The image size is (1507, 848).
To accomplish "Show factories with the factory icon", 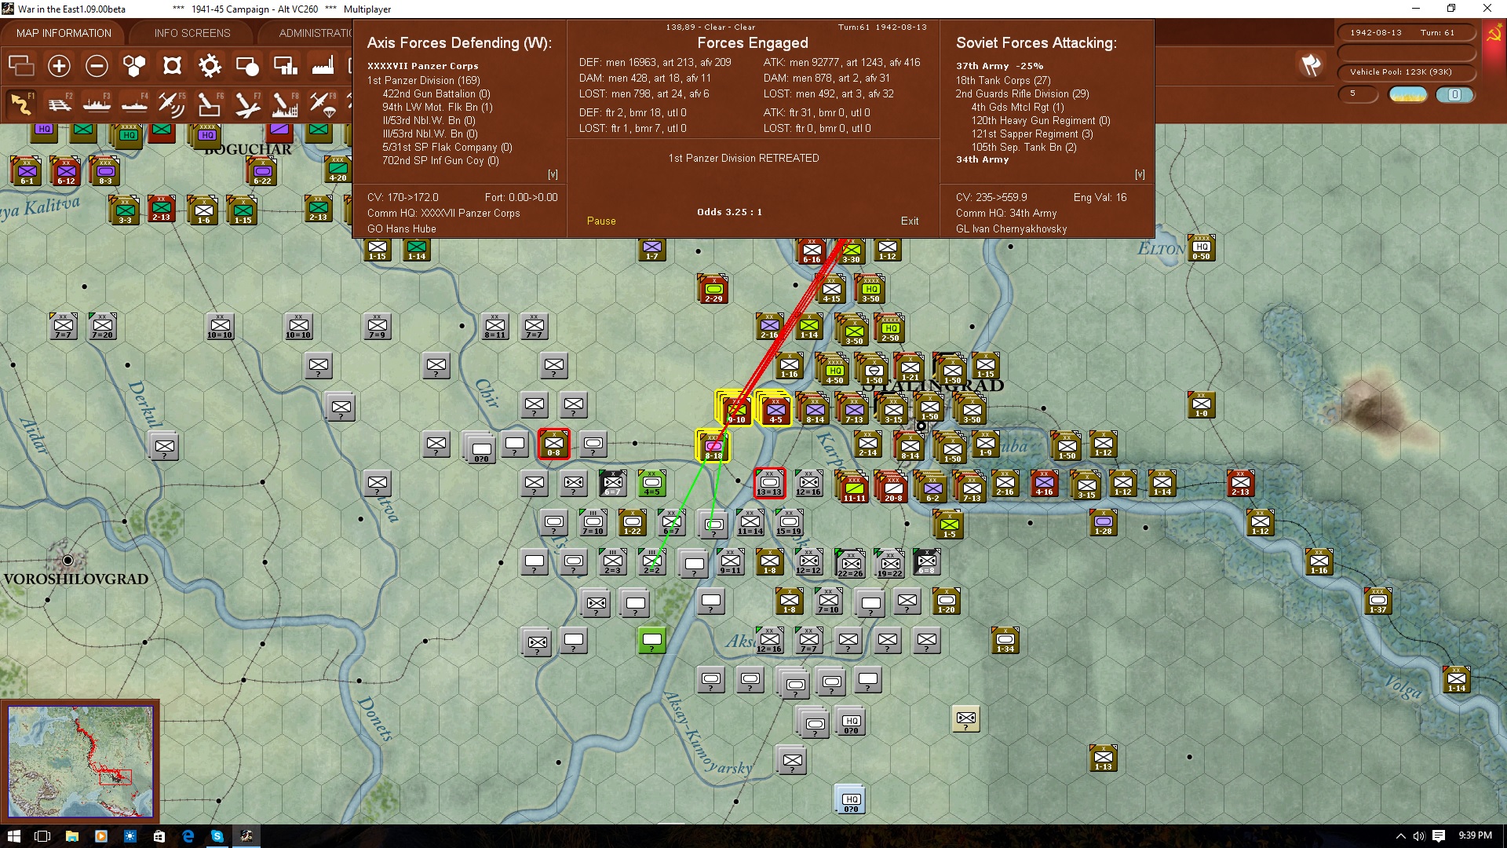I will (323, 66).
